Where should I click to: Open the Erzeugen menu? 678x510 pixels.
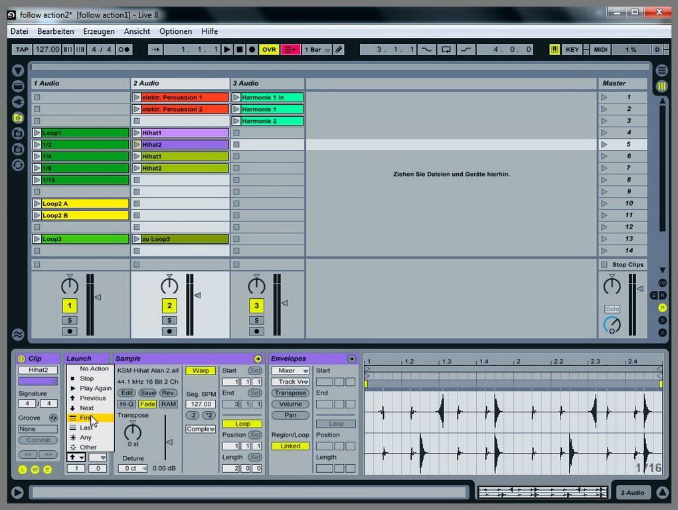pyautogui.click(x=99, y=31)
